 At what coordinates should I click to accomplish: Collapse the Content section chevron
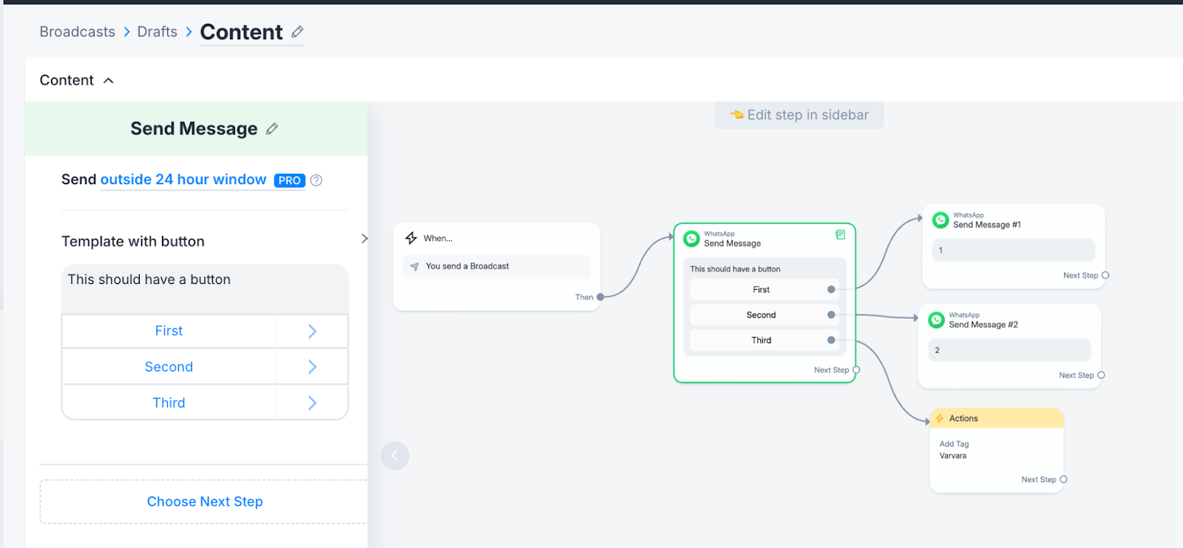tap(109, 81)
